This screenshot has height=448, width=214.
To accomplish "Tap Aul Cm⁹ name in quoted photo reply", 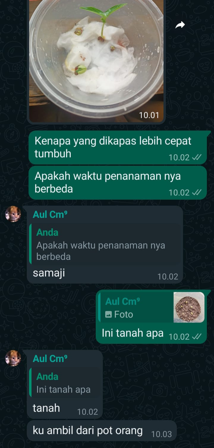I will pyautogui.click(x=122, y=301).
